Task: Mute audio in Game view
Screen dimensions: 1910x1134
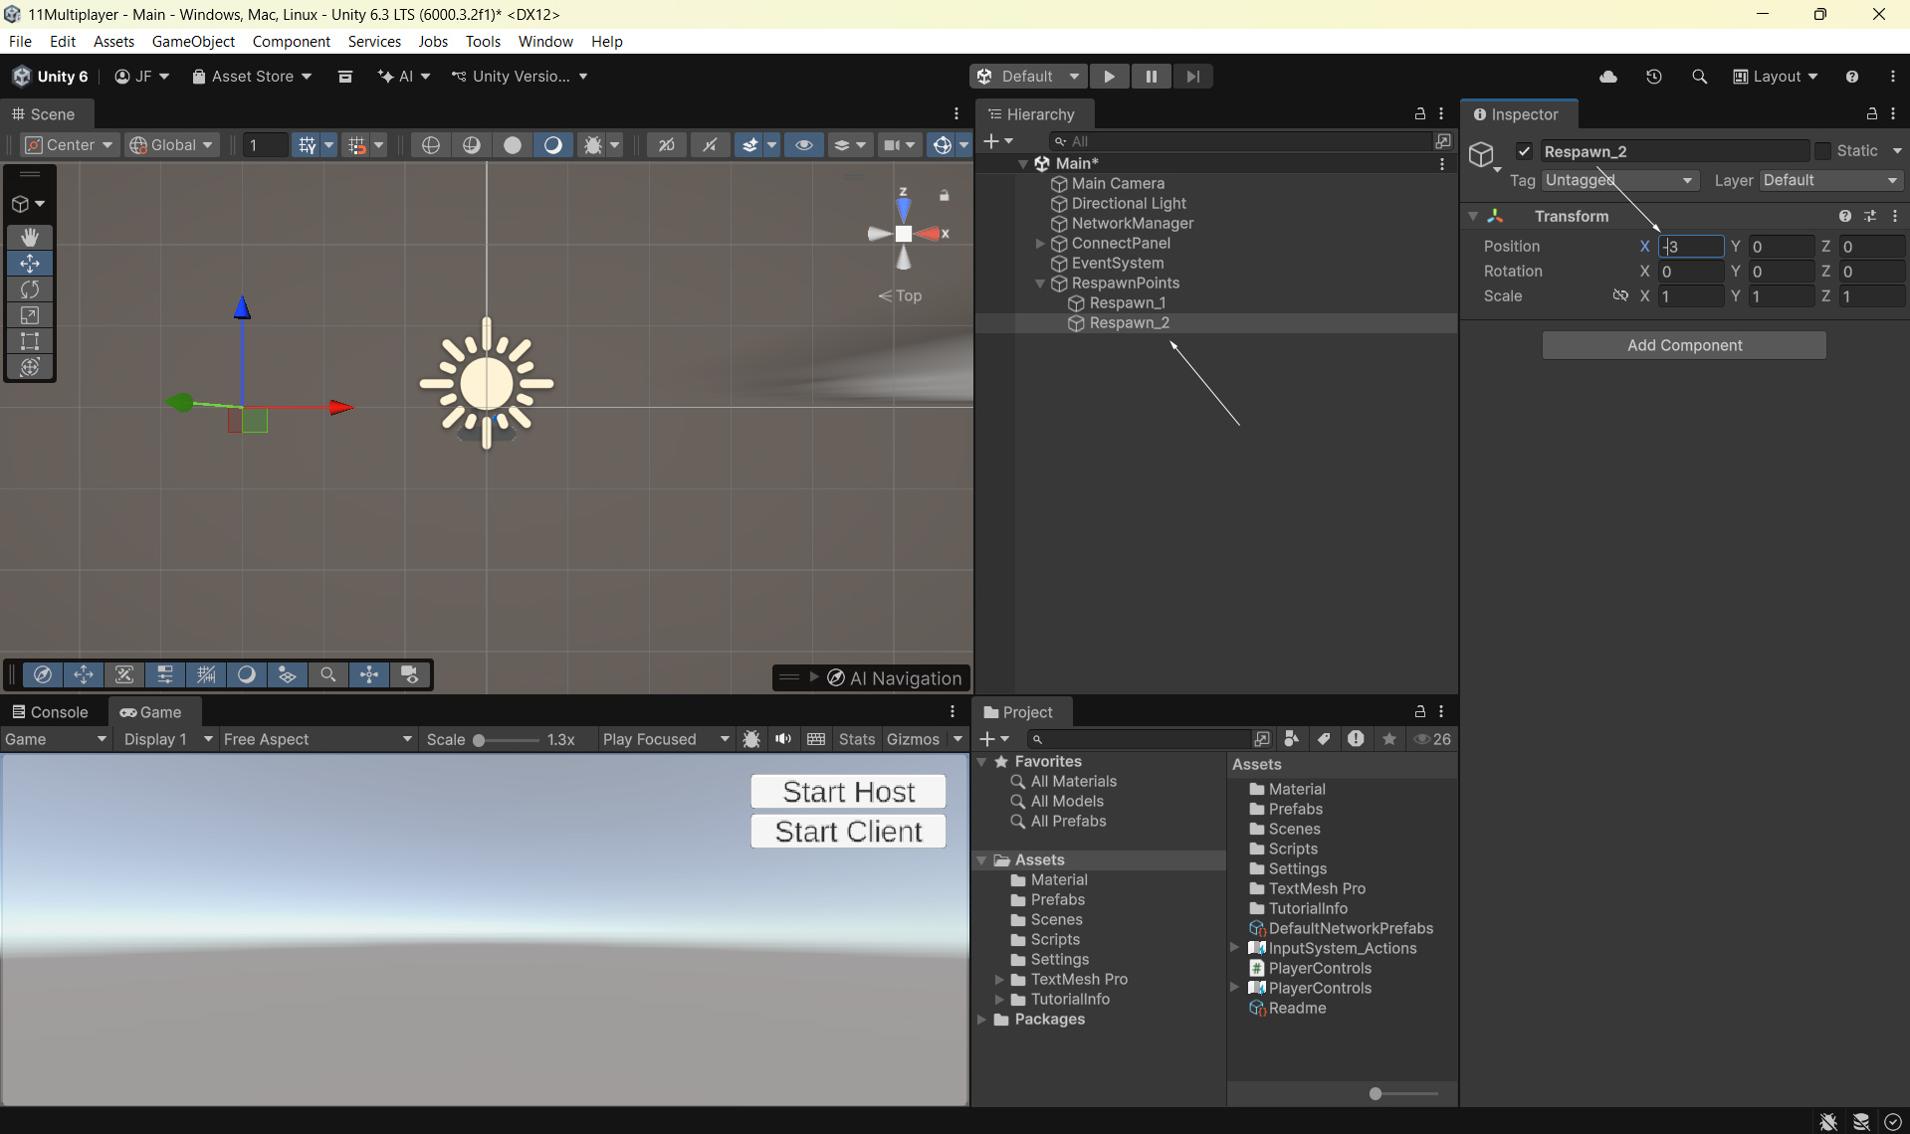Action: (x=783, y=739)
